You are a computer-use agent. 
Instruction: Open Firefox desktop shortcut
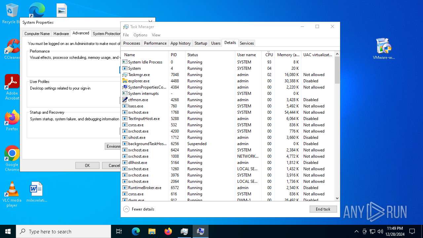click(x=12, y=121)
